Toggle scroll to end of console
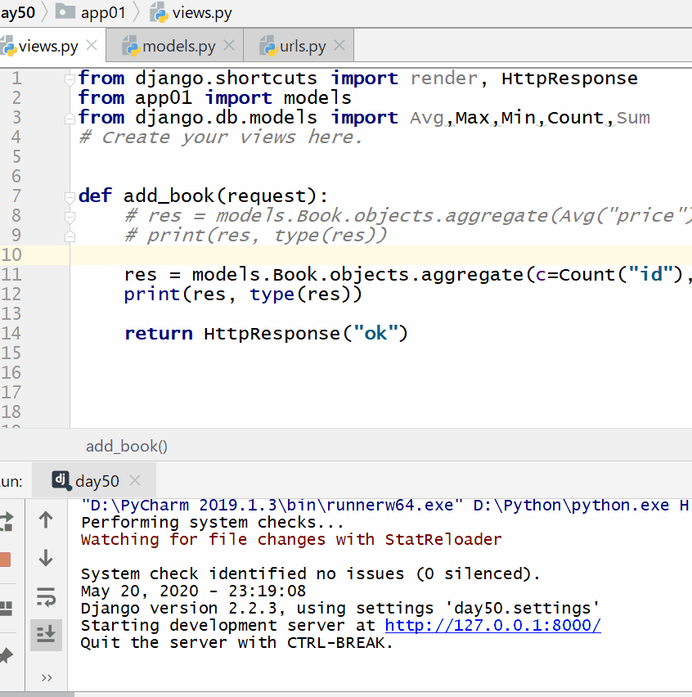The width and height of the screenshot is (692, 697). pos(46,635)
